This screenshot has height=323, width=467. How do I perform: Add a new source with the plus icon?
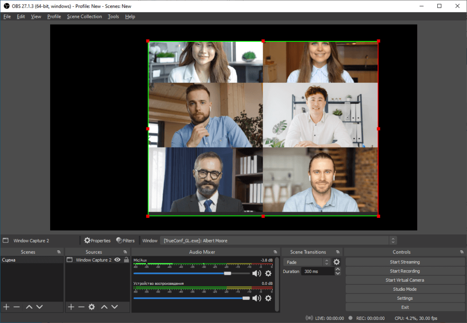[71, 307]
